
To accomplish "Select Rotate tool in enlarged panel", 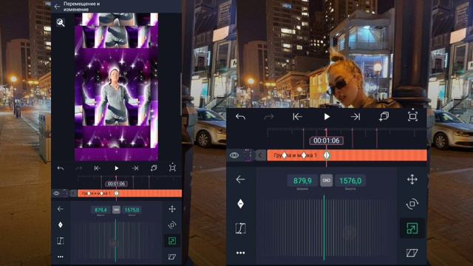I will click(412, 204).
